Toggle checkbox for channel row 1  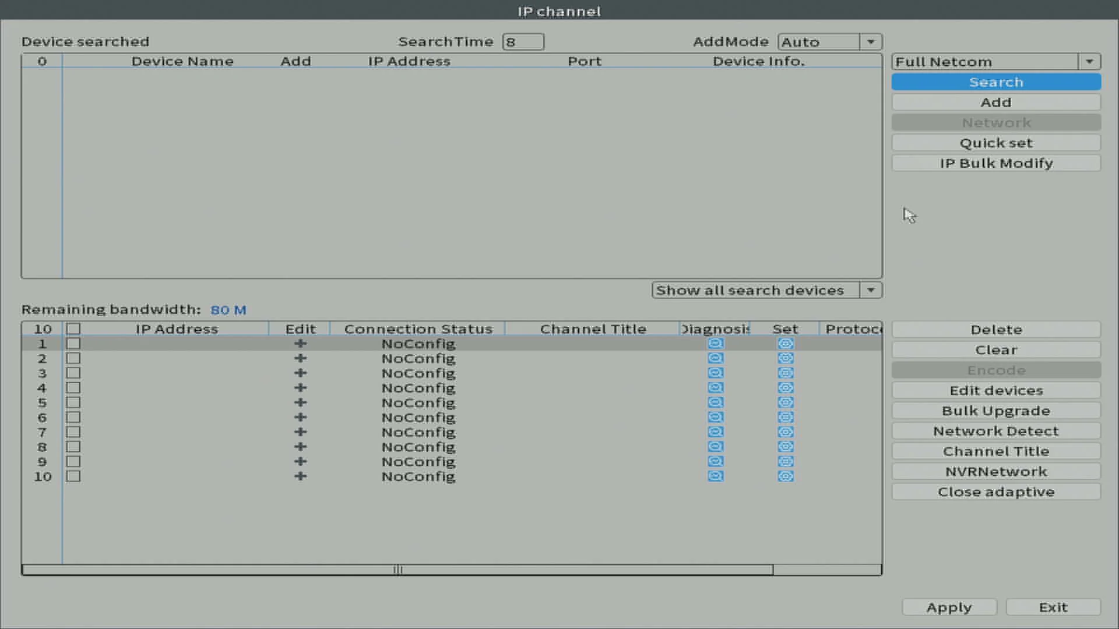[x=73, y=343]
